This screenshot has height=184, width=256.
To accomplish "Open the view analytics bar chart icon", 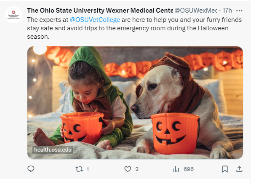I will [176, 169].
